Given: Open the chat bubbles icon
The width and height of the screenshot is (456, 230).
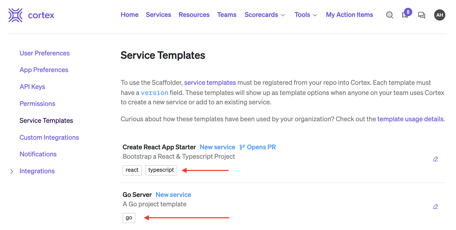Looking at the screenshot, I should point(422,15).
